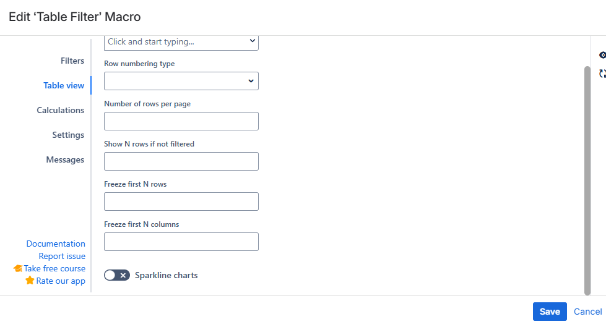Open the Calculations tab
The height and width of the screenshot is (327, 606).
[x=60, y=110]
